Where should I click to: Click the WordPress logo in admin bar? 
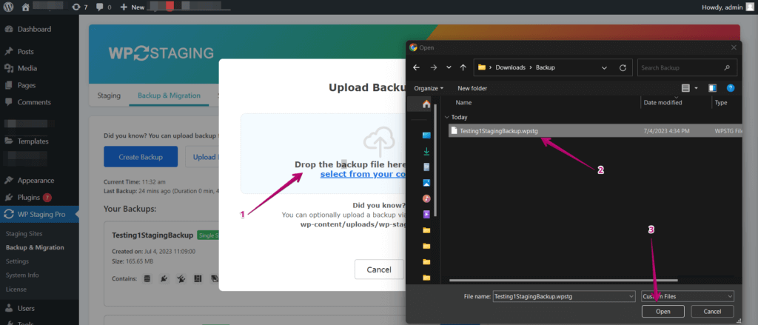pyautogui.click(x=9, y=7)
